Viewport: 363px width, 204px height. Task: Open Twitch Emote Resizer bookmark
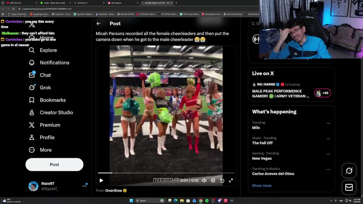pos(233,14)
